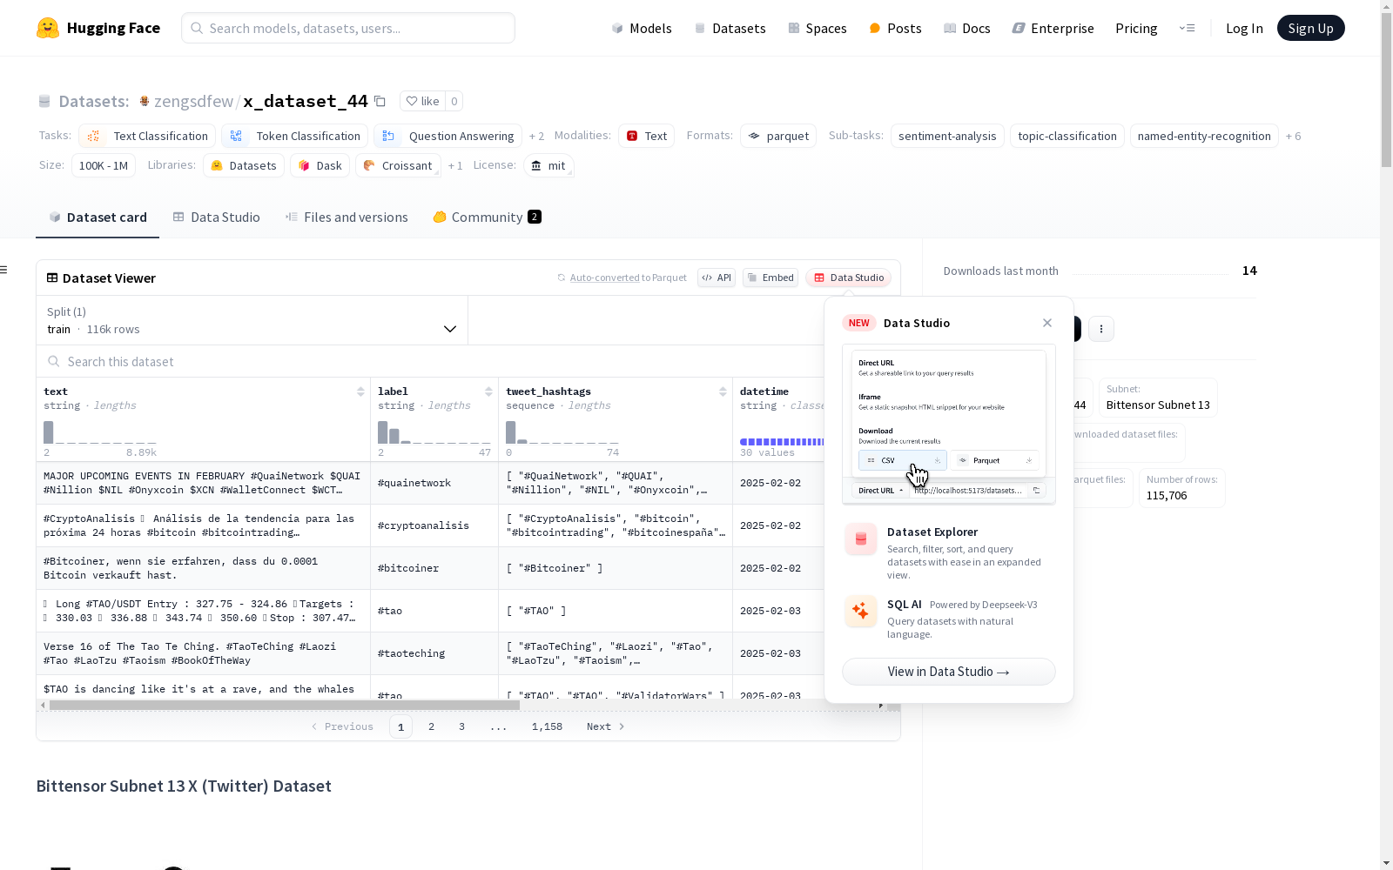The image size is (1393, 870).
Task: Go to page 3 of dataset
Action: point(461,726)
